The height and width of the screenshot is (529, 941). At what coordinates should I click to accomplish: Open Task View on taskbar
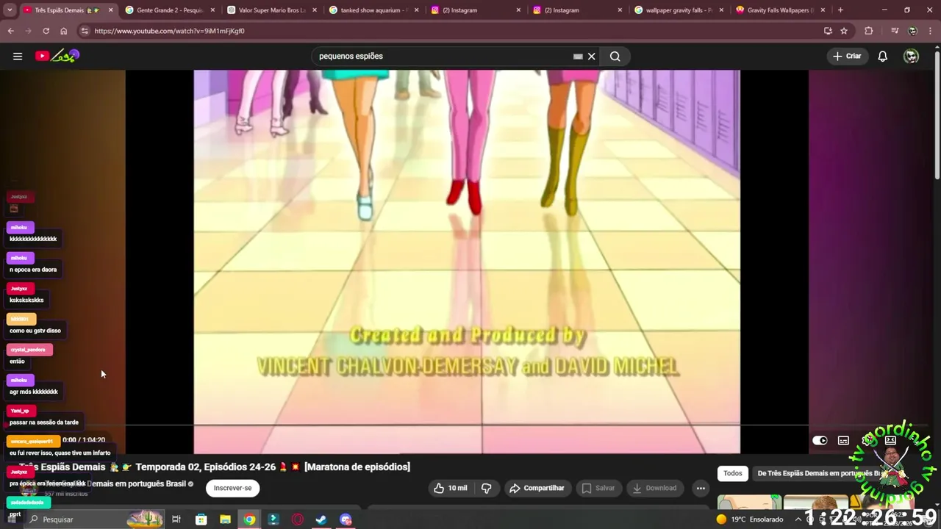[x=176, y=519]
